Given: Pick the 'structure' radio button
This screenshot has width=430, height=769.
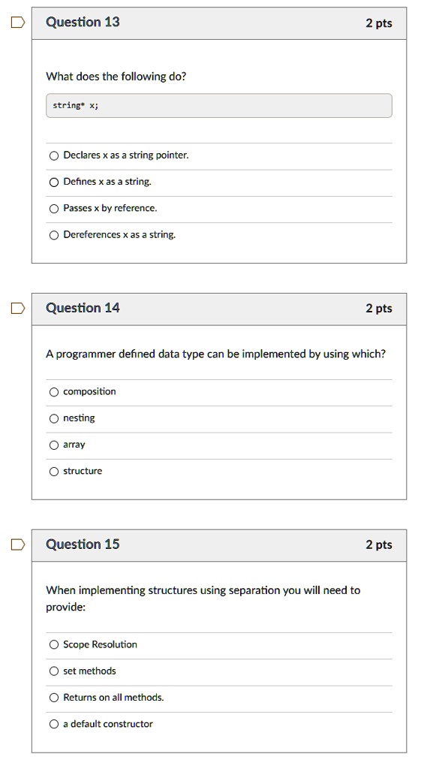Looking at the screenshot, I should pos(54,472).
